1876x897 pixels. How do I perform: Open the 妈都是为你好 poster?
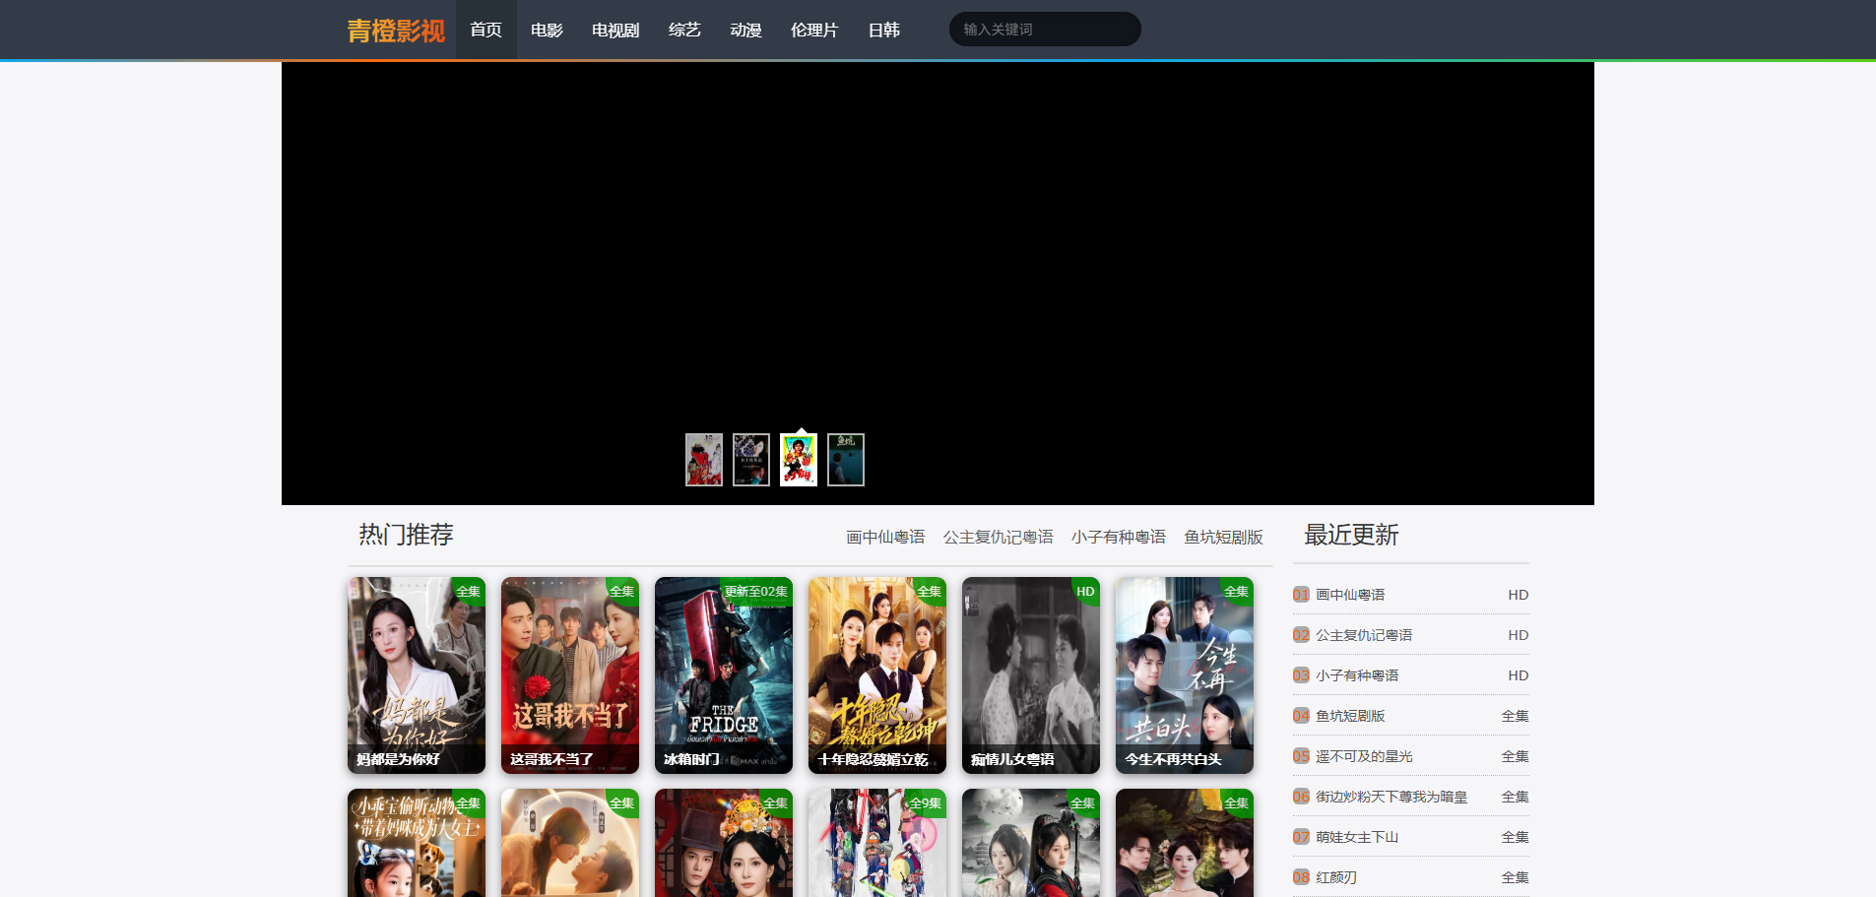[x=416, y=675]
